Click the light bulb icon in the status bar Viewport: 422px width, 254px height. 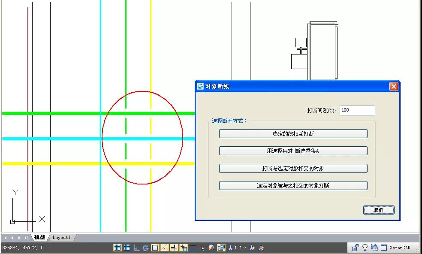[365, 248]
